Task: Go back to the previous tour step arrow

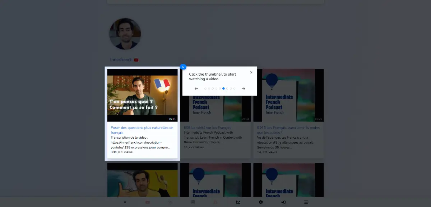Action: (196, 88)
